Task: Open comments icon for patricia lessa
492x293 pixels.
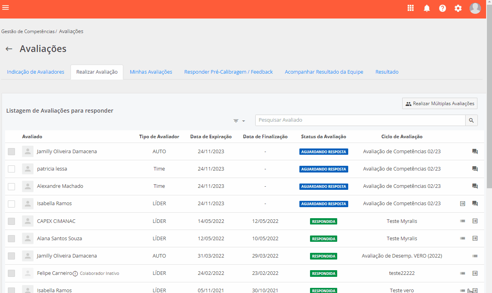Action: (475, 169)
